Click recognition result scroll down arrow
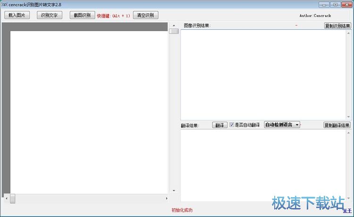Viewport: 354px width, 217px height. tap(349, 117)
